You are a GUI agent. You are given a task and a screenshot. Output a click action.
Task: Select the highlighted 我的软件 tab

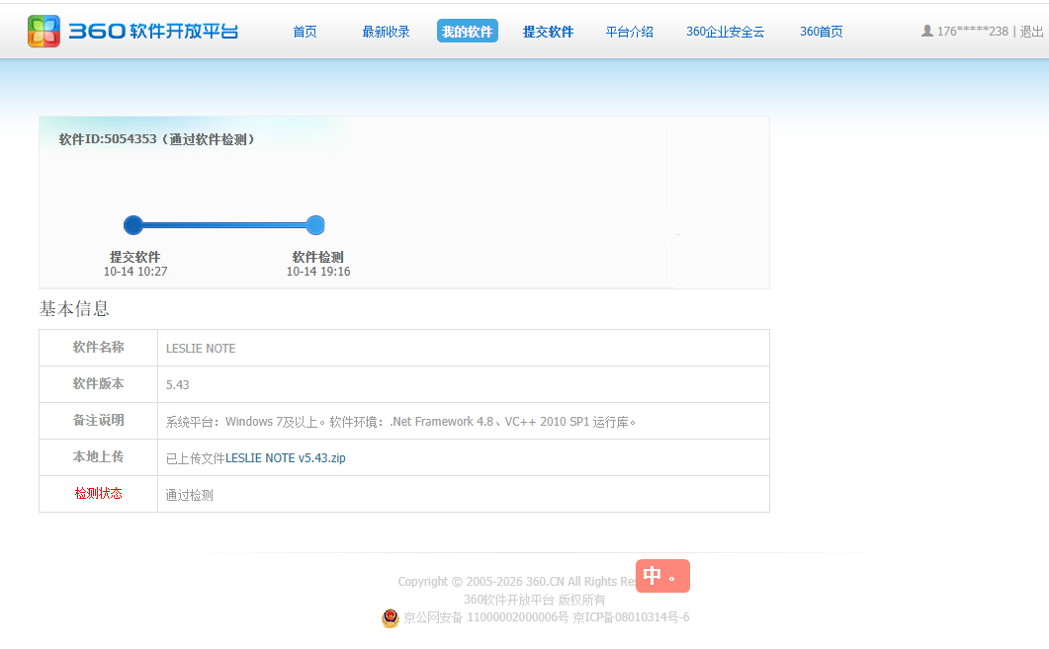[467, 31]
